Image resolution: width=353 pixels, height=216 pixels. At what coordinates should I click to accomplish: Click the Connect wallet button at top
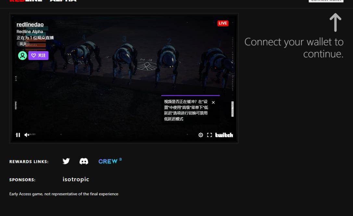(x=326, y=1)
